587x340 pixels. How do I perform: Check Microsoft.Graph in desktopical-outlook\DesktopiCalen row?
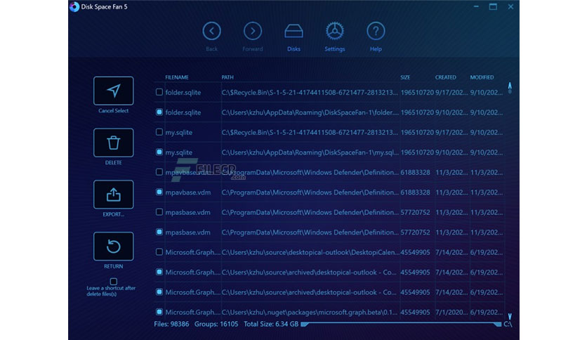pos(159,251)
